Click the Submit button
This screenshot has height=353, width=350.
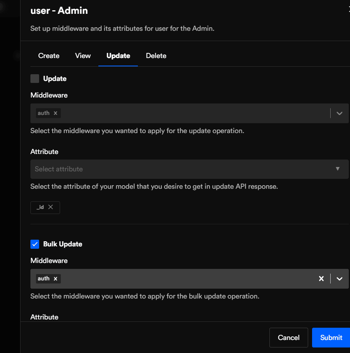(x=331, y=338)
